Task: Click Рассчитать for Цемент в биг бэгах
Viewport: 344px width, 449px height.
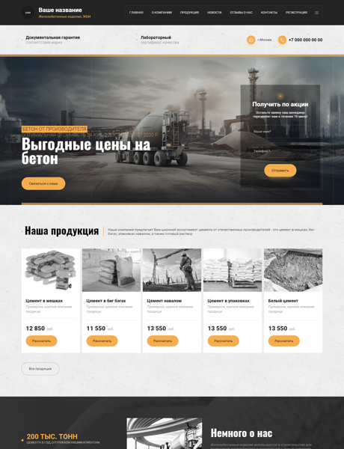Action: (102, 341)
